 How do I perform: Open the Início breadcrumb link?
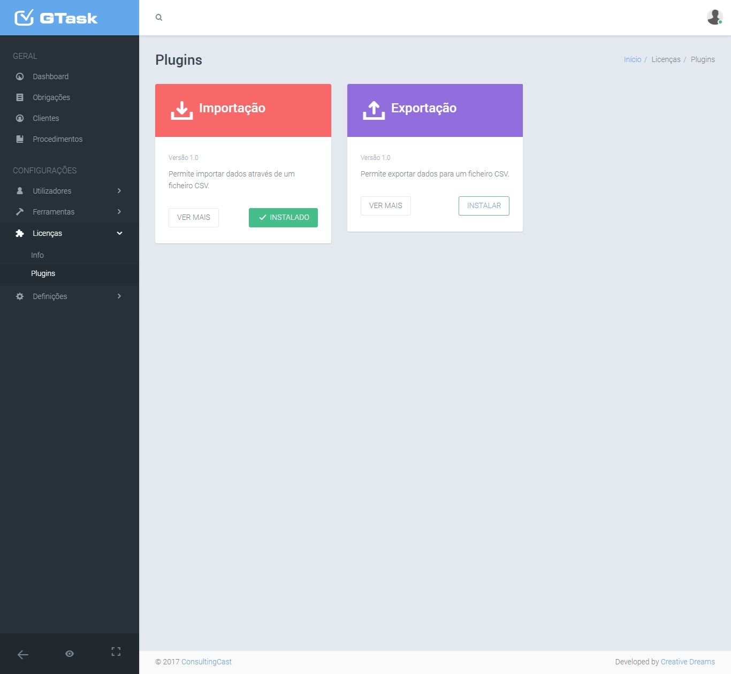(632, 59)
